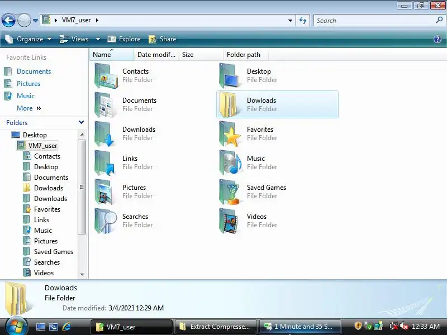Viewport: 447px width, 335px height.
Task: Go back with the Back arrow button
Action: tap(8, 20)
